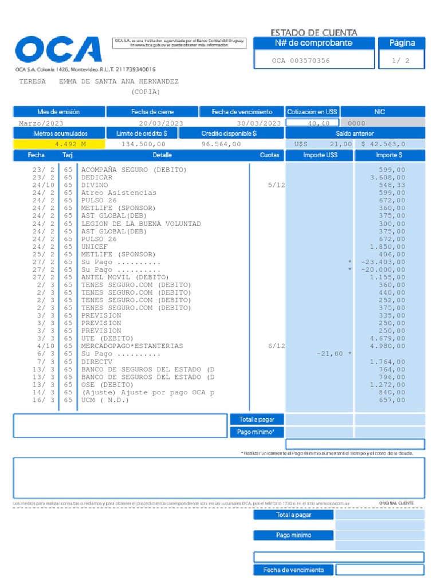The image size is (440, 587).
Task: Click installment 6/12 in Cuotas
Action: [x=277, y=346]
